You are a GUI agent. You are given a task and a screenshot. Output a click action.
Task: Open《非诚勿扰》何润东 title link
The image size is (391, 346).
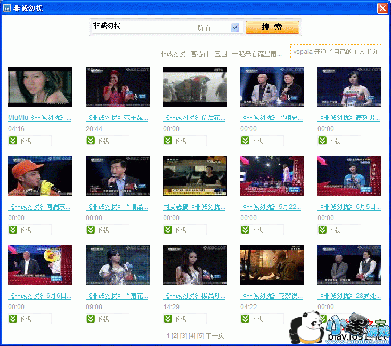[x=39, y=207]
